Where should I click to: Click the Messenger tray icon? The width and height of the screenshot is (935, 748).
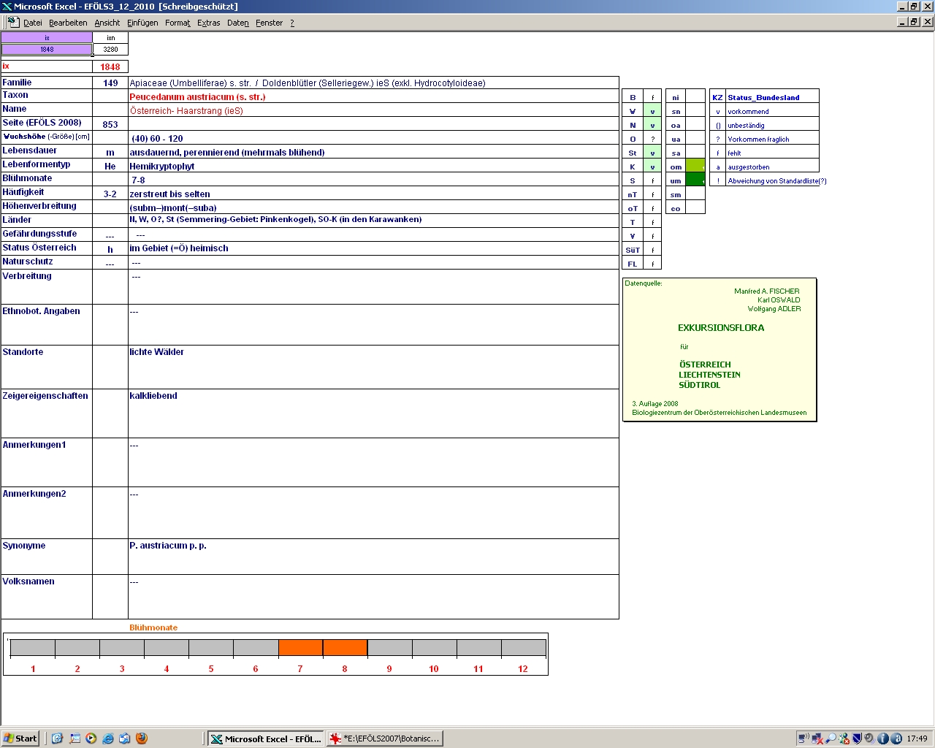pos(844,739)
